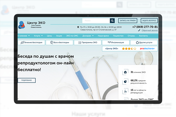
Task: Open the Акции menu item
Action: 59,36
